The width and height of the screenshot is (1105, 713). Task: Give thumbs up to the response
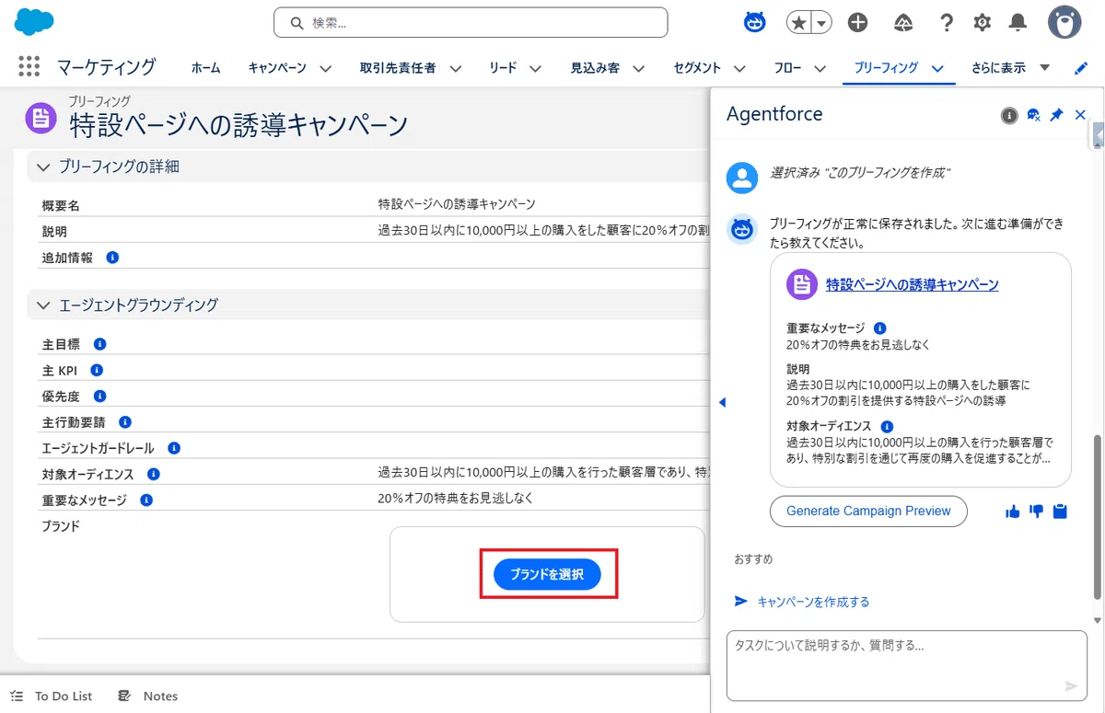(1013, 512)
